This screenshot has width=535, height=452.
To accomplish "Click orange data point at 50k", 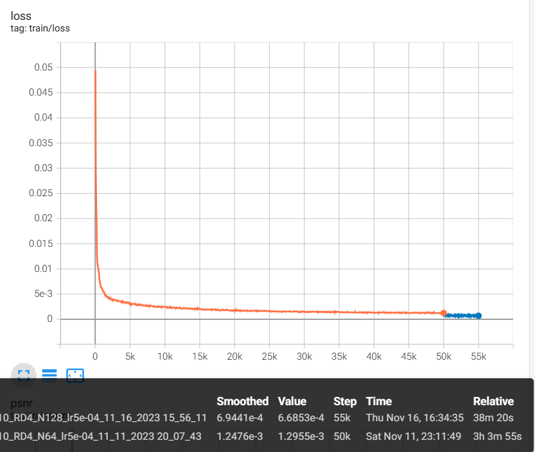I will [443, 313].
